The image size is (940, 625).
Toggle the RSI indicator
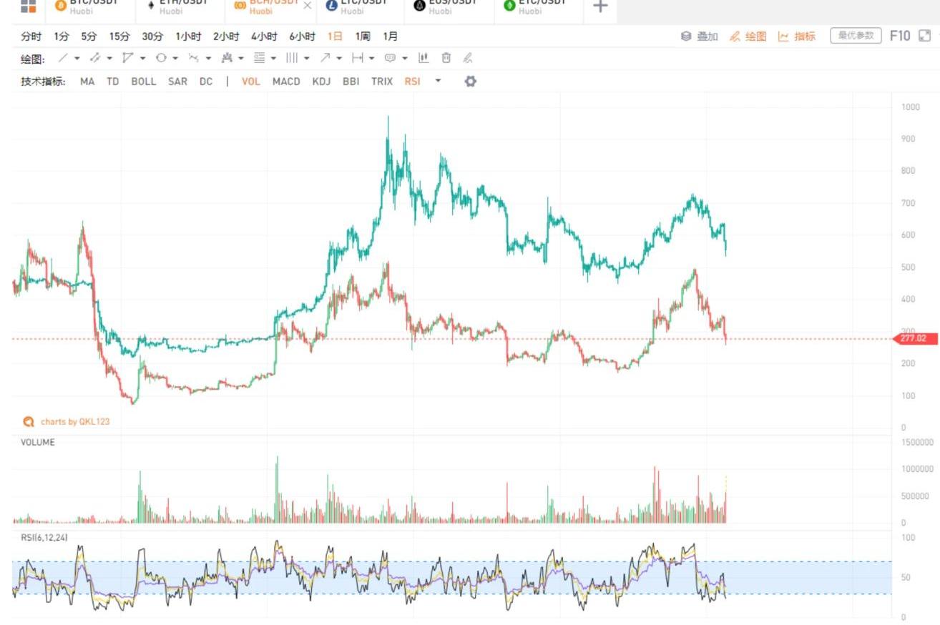click(x=412, y=82)
